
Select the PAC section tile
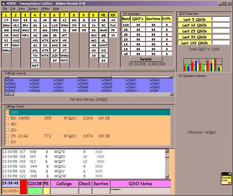click(x=113, y=25)
